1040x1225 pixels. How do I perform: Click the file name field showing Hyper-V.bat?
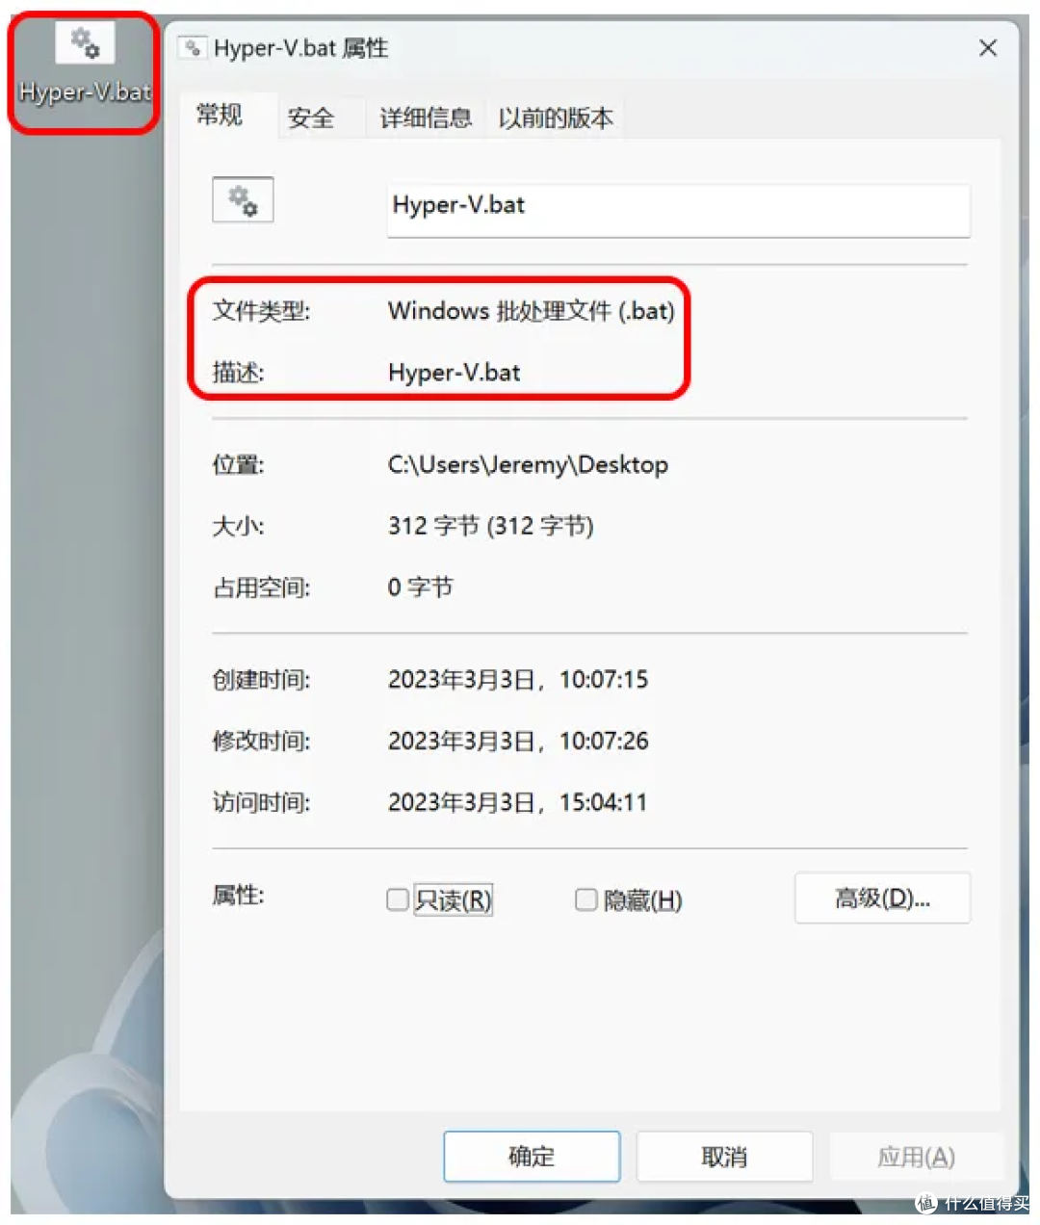click(x=678, y=210)
